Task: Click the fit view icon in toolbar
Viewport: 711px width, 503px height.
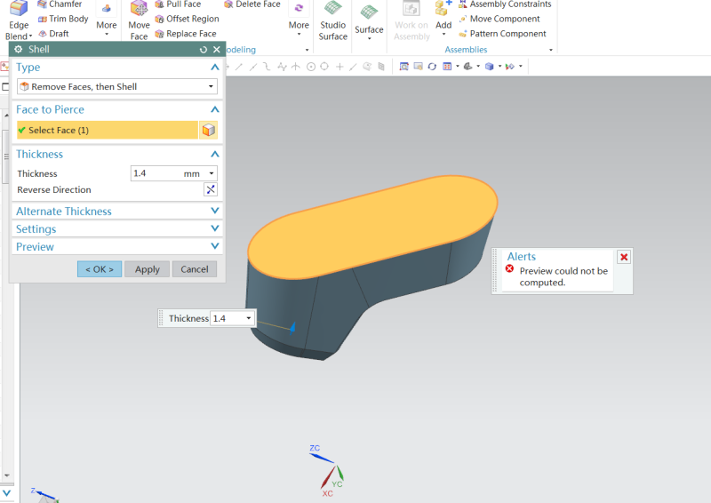Action: click(403, 67)
